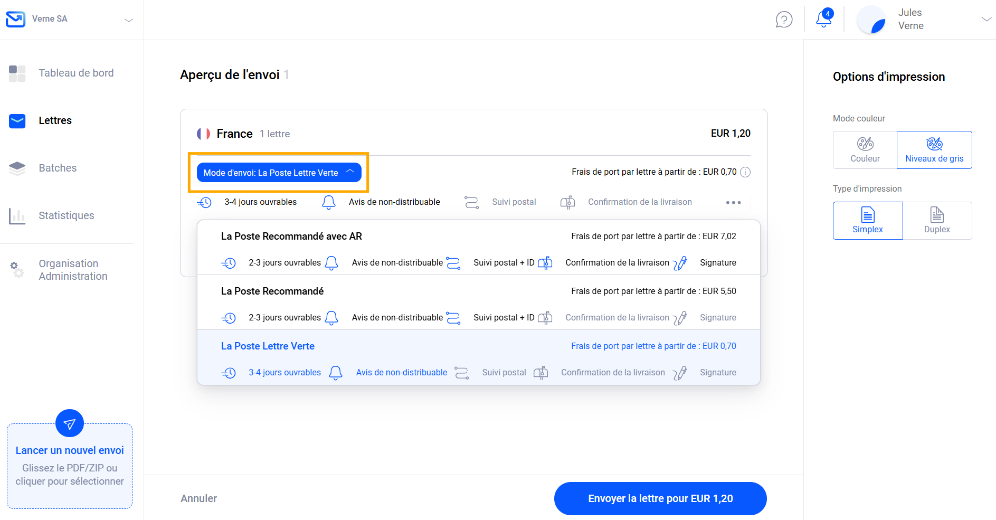Switch print type to Duplex
This screenshot has width=996, height=520.
coord(937,221)
